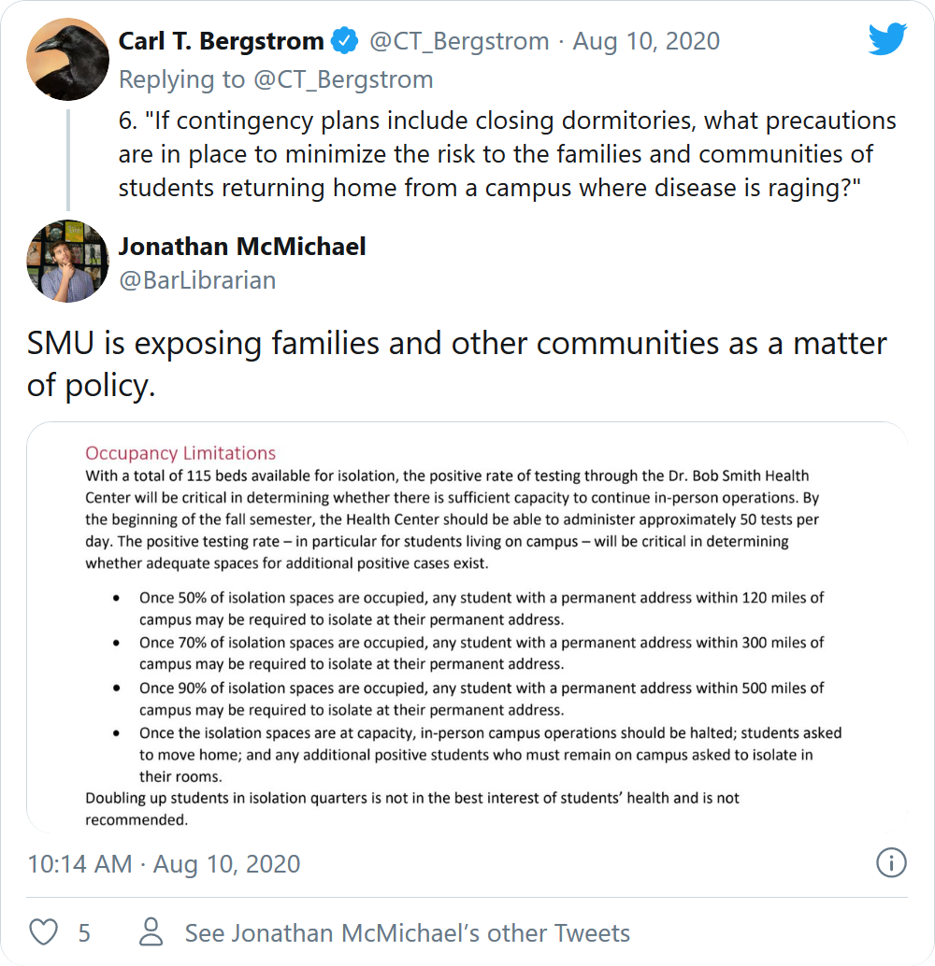Open the Aug 10, 2020 date beside Carl's handle
The width and height of the screenshot is (935, 966).
646,41
